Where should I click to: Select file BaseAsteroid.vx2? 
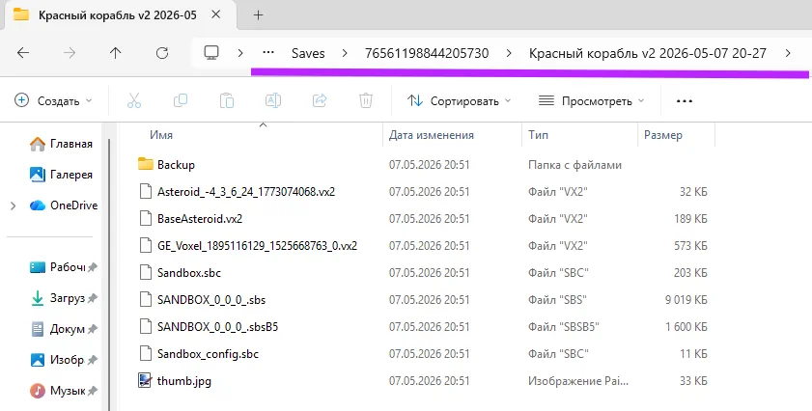coord(200,218)
